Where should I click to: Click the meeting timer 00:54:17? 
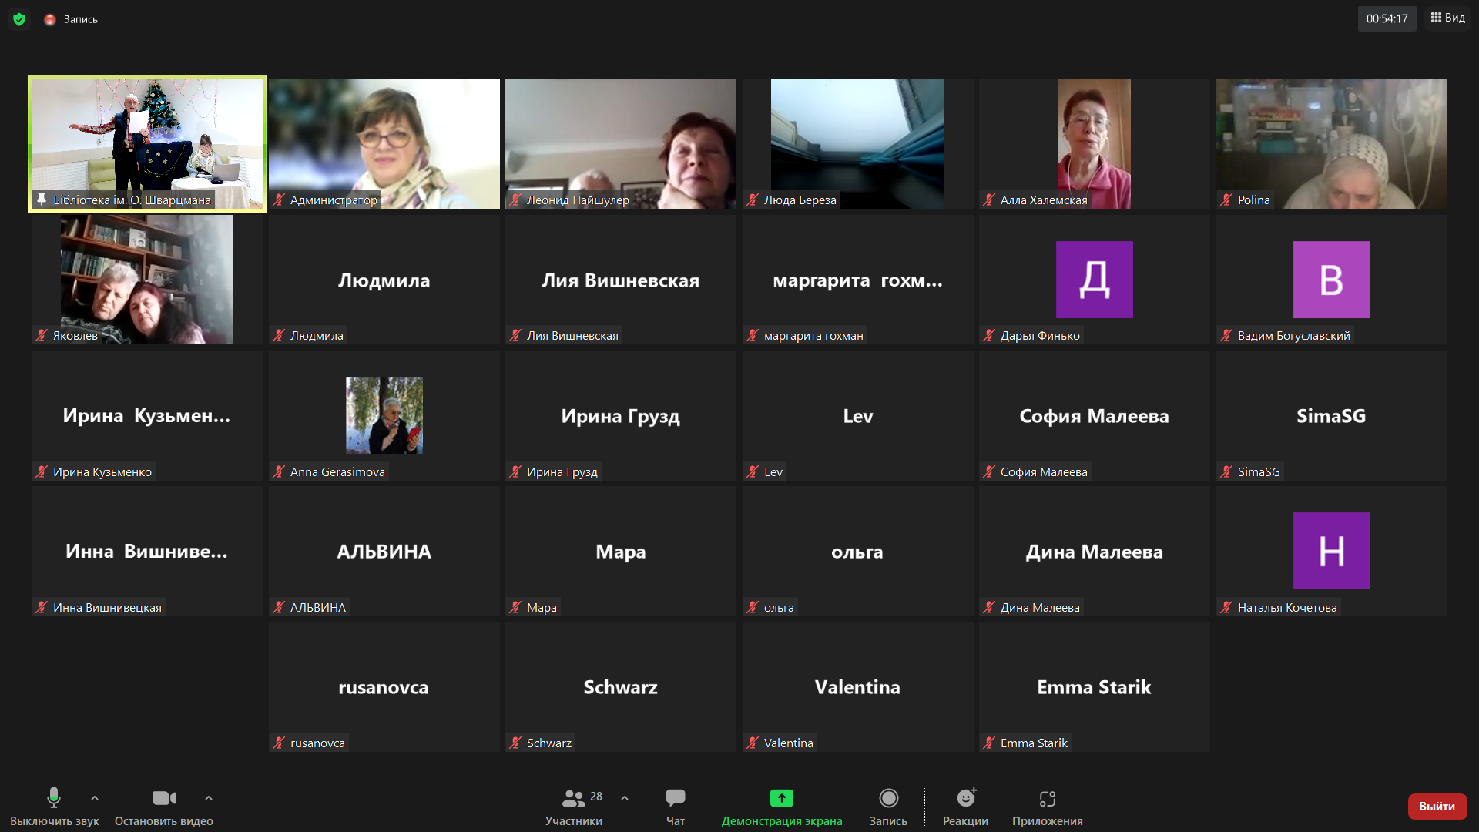[1387, 18]
